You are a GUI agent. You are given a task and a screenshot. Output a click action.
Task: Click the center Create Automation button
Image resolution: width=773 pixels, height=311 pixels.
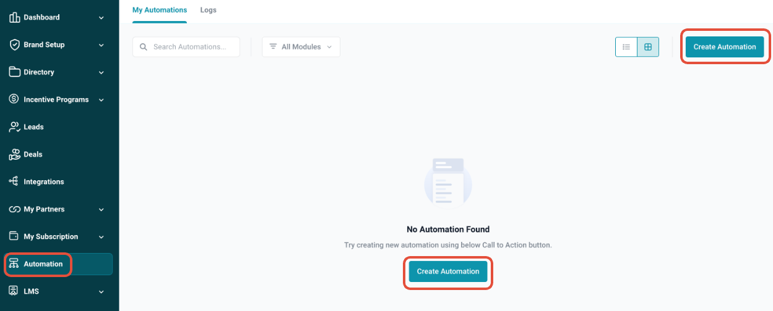(448, 272)
